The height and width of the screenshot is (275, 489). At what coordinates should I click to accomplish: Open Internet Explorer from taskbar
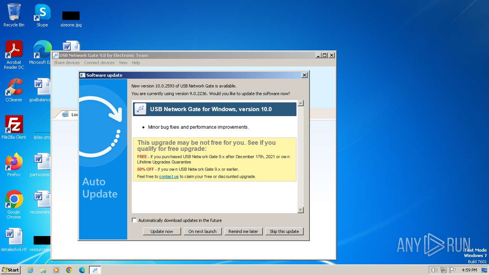(30, 270)
